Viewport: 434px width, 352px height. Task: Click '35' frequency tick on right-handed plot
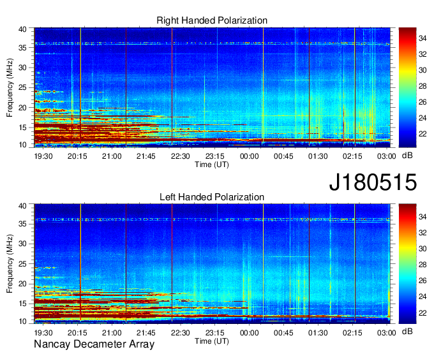pyautogui.click(x=22, y=48)
